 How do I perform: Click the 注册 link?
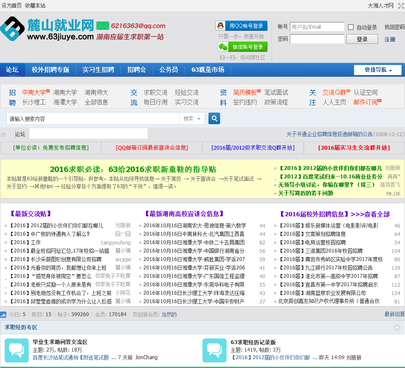[390, 39]
